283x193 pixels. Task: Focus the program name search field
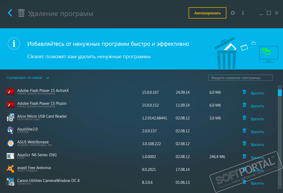tap(240, 78)
